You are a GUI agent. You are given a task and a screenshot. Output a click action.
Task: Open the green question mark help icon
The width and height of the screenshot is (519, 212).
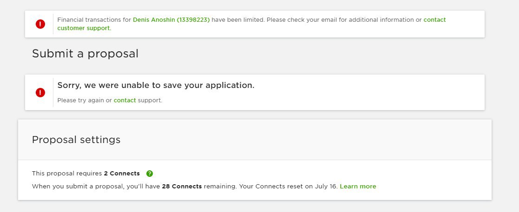point(149,174)
